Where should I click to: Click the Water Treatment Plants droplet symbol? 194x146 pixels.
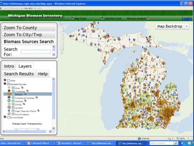coord(9,111)
